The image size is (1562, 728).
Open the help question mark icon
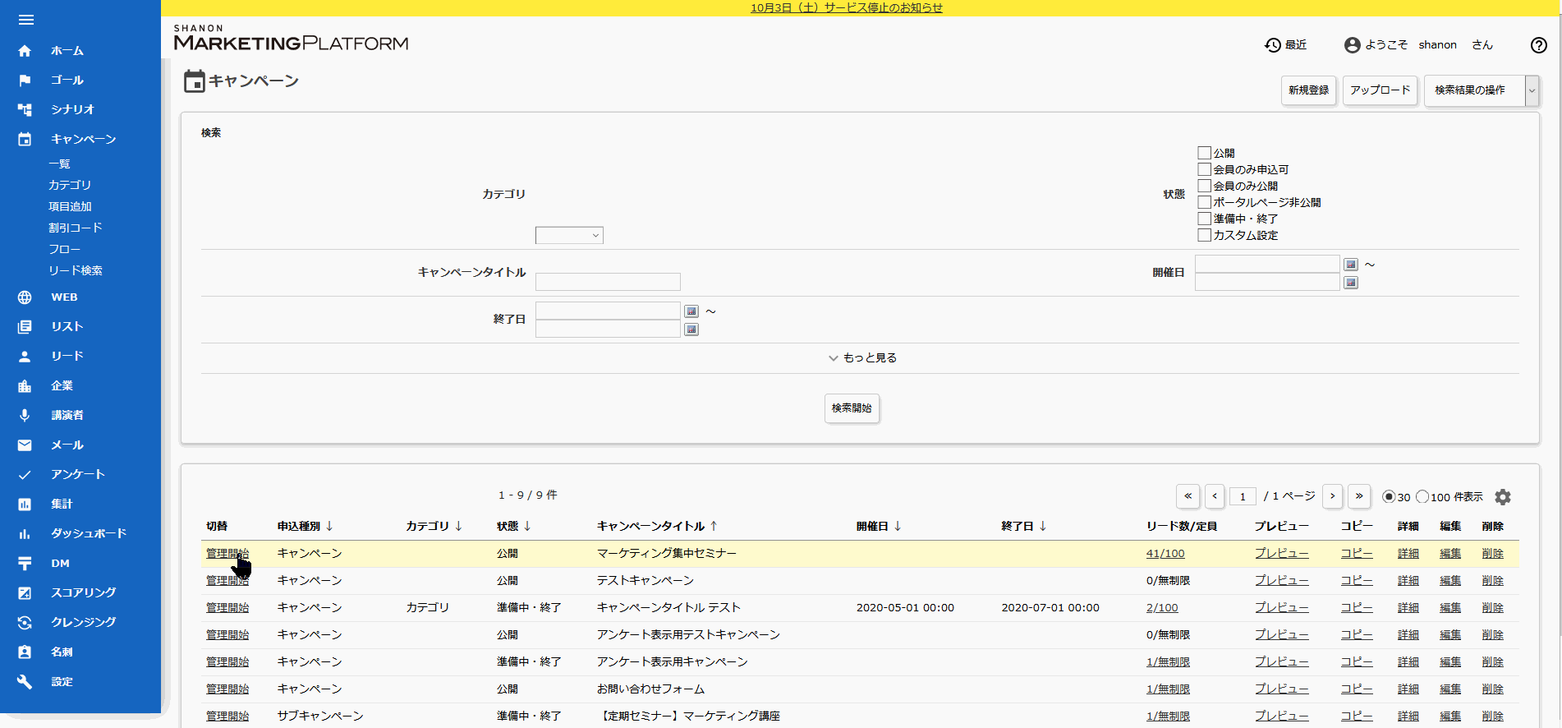pyautogui.click(x=1539, y=45)
